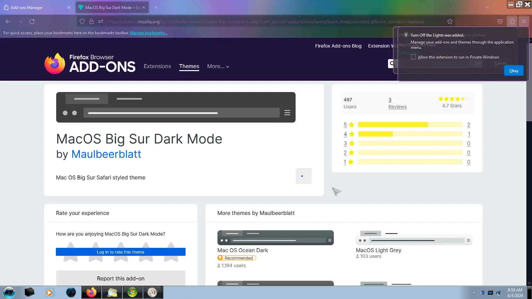Screen dimensions: 532x299
Task: Open the list all tabs chevron
Action: tap(487, 7)
